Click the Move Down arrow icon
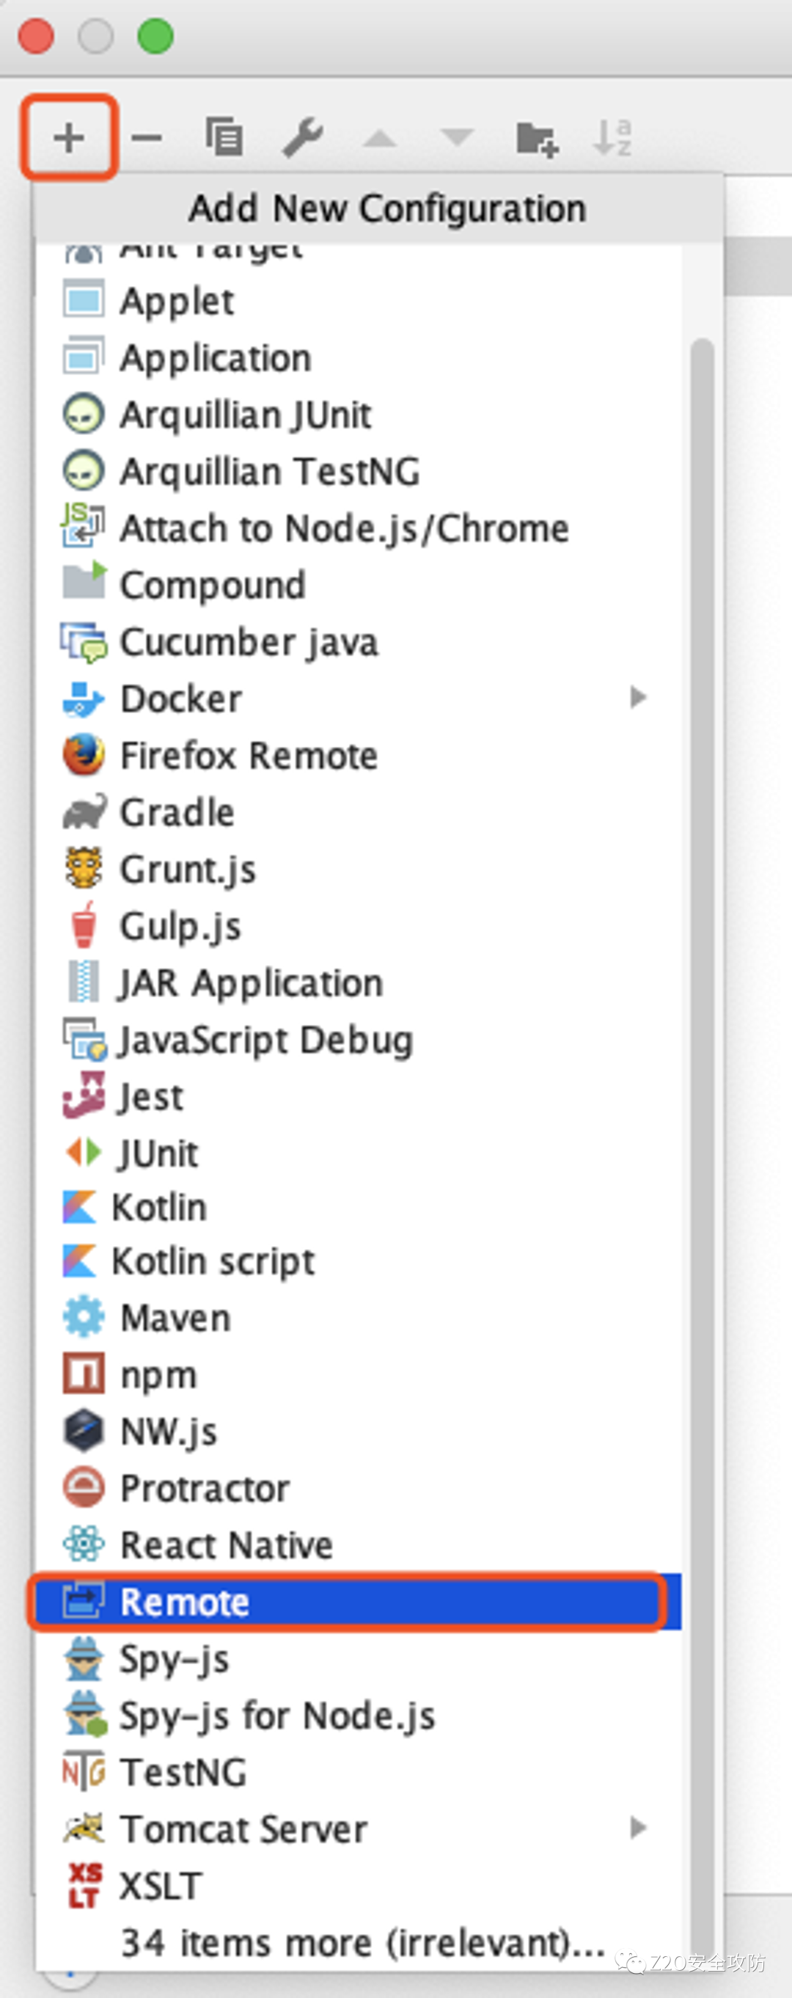792x1998 pixels. point(457,138)
